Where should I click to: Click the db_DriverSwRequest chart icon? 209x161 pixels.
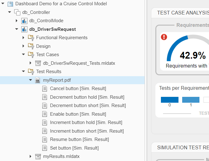24,29
